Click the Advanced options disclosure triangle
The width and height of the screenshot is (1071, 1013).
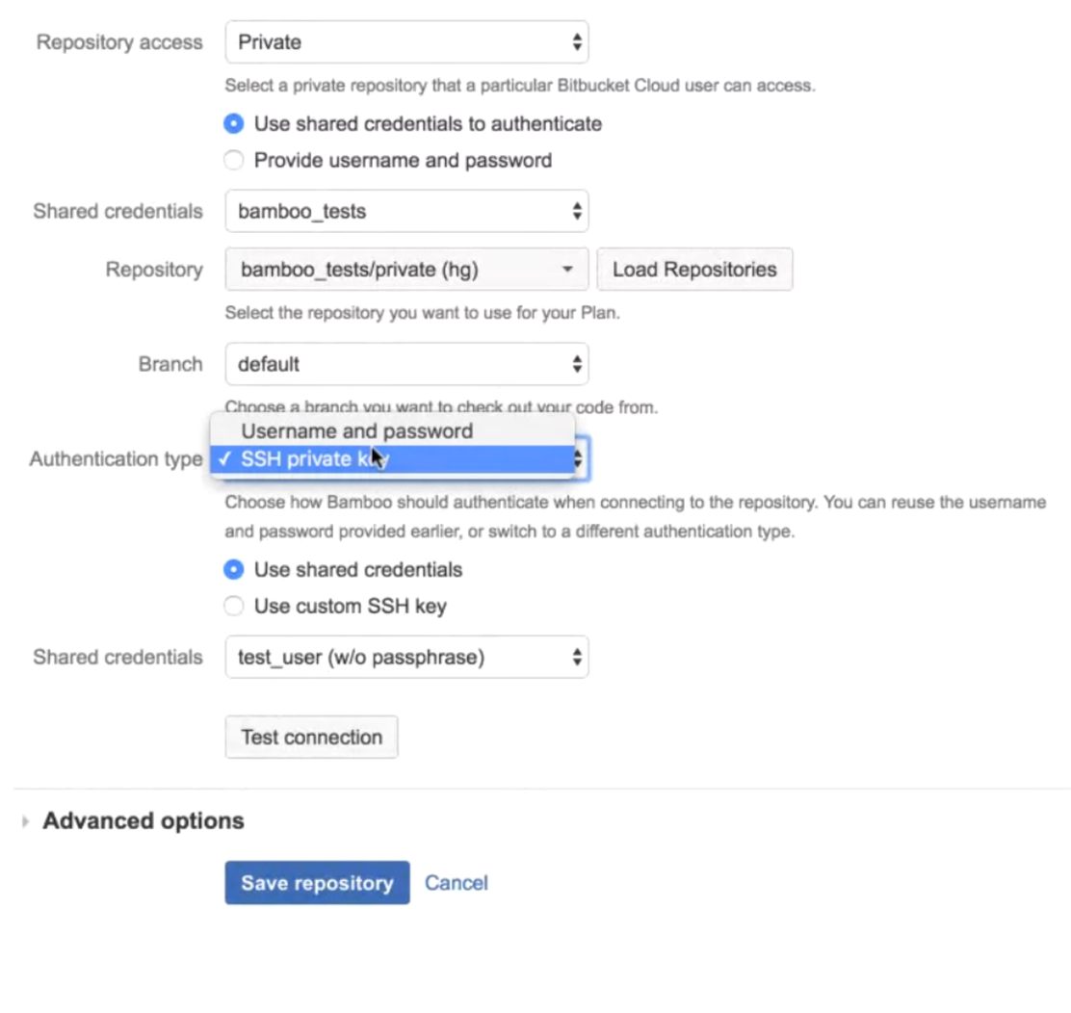pos(24,821)
